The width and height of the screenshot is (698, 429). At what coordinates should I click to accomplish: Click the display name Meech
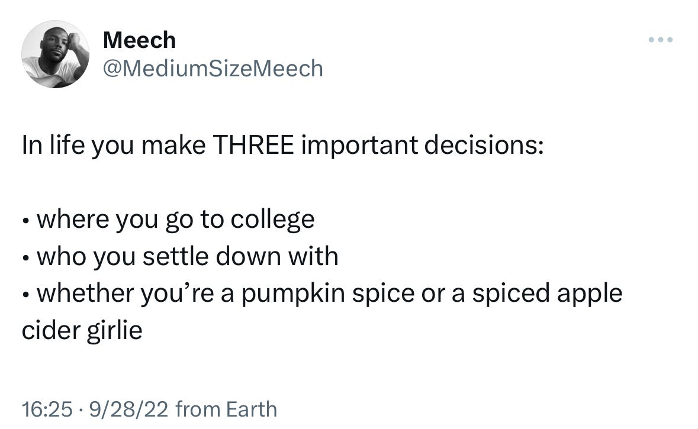pos(139,40)
